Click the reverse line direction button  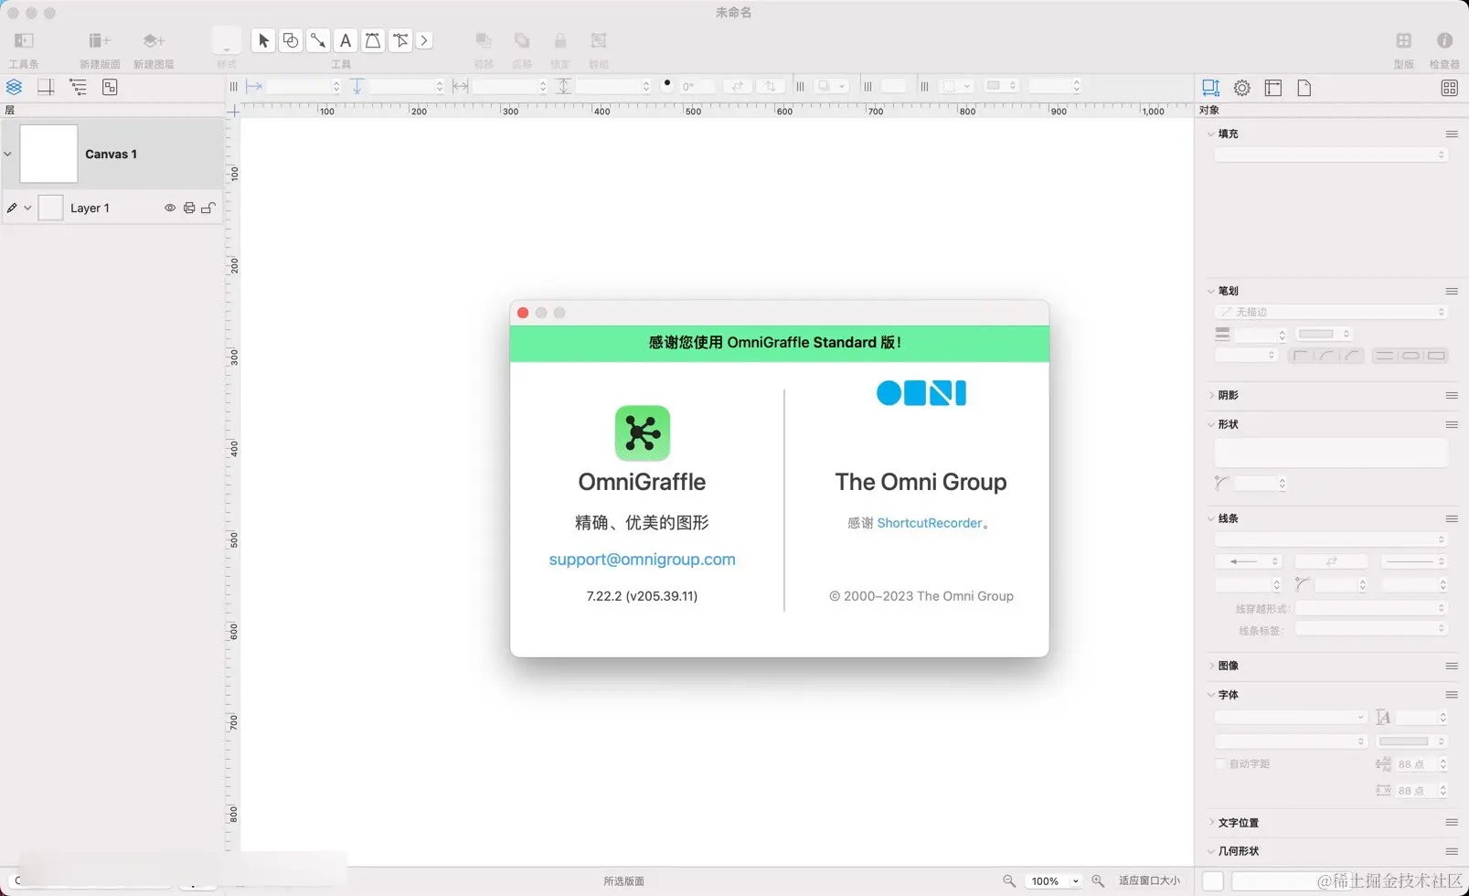(1331, 561)
